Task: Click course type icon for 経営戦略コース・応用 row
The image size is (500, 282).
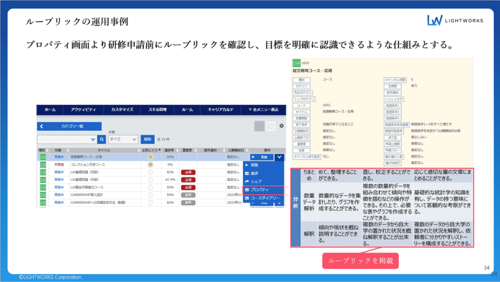Action: [42, 157]
